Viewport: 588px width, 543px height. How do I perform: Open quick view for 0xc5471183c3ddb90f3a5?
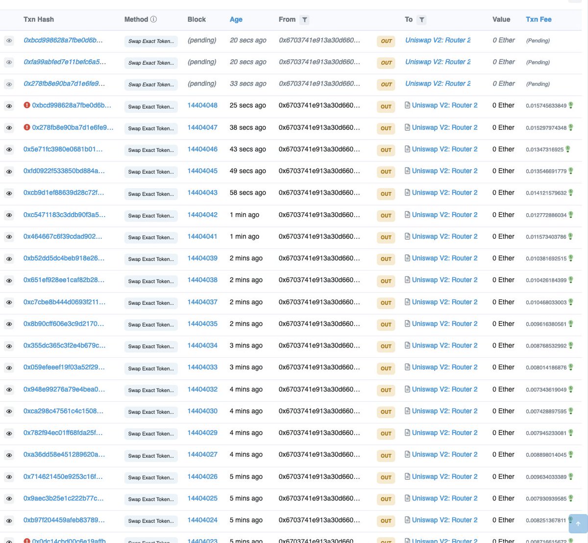[9, 215]
